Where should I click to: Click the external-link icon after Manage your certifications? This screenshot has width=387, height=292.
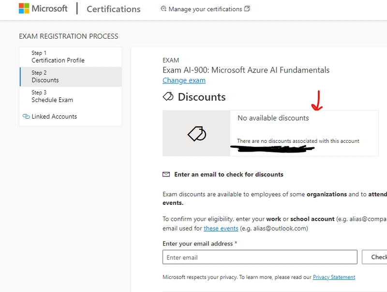[x=247, y=9]
